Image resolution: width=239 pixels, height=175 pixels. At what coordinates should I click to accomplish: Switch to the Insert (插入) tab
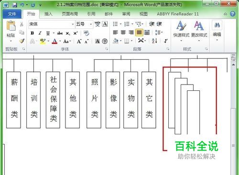(x=48, y=14)
